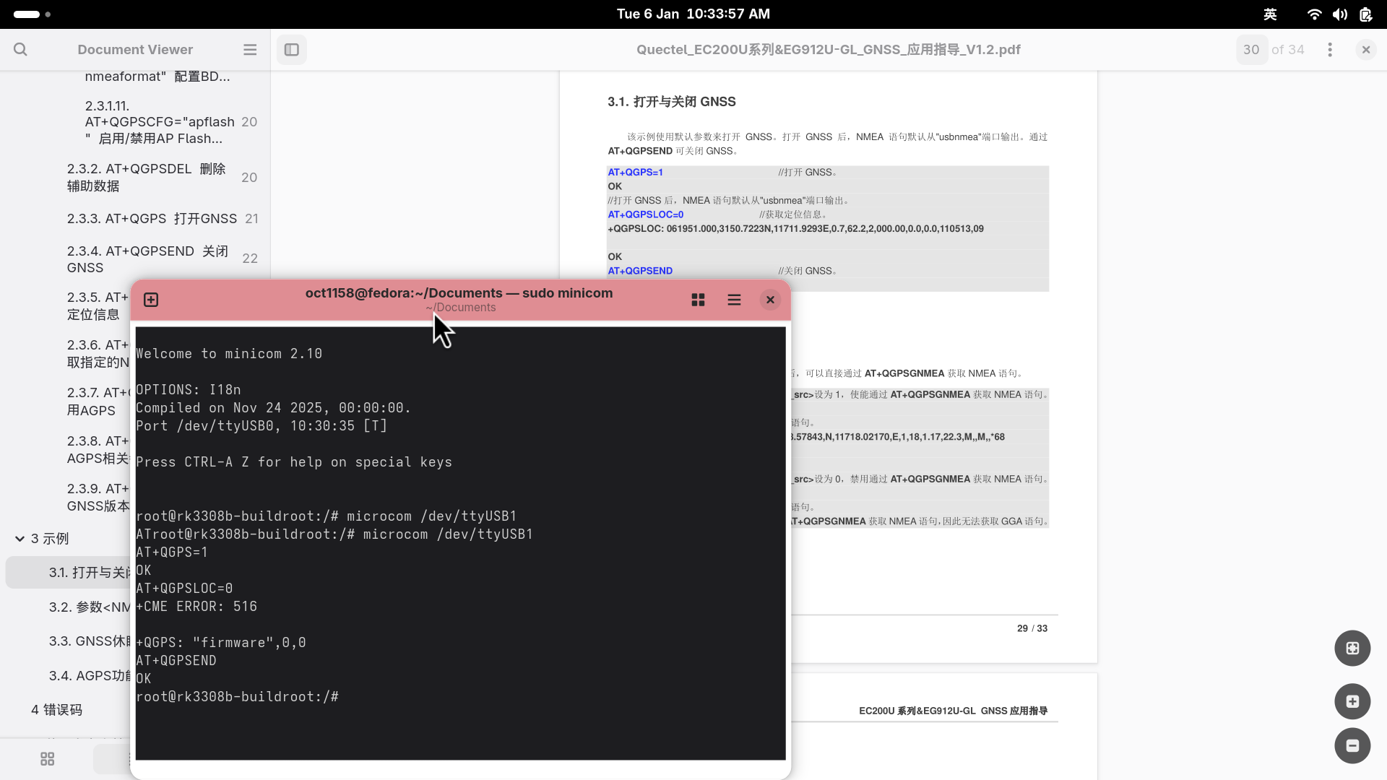The width and height of the screenshot is (1387, 780).
Task: Select outline item 4 错误码
Action: coord(56,710)
